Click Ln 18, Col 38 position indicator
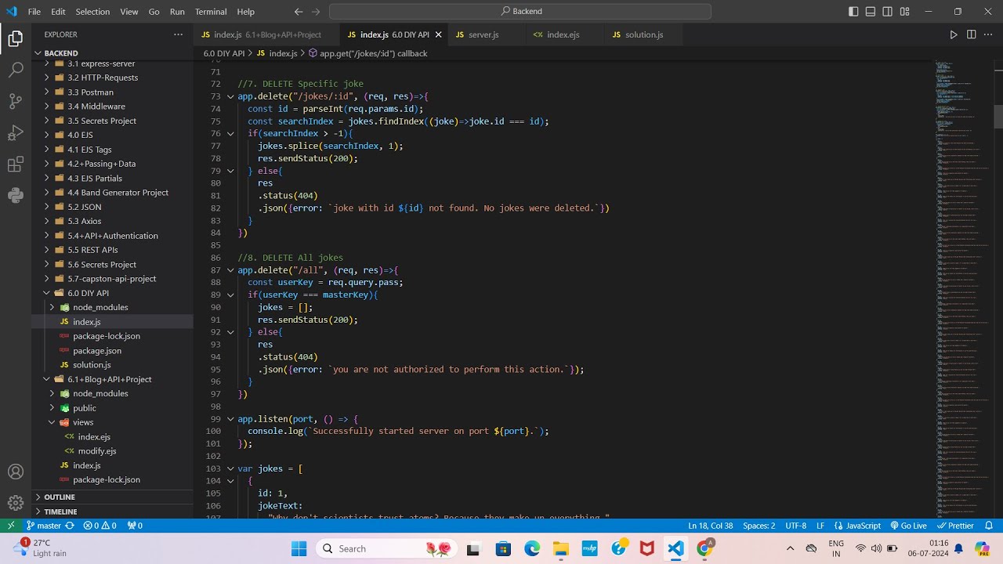Viewport: 1003px width, 564px height. (x=710, y=526)
